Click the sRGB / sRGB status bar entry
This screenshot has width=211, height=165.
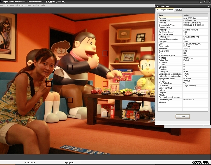click(x=30, y=163)
